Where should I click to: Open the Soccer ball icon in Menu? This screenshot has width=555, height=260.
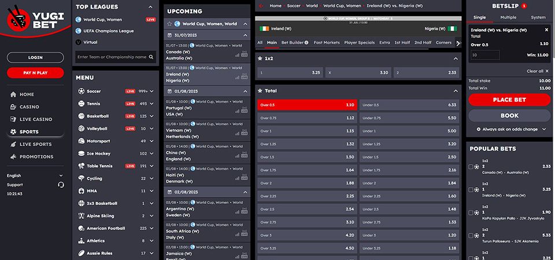click(x=81, y=91)
